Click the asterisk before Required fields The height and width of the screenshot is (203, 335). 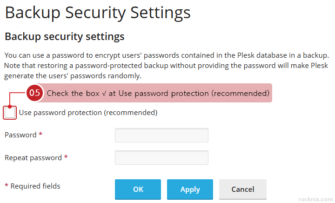pos(7,187)
